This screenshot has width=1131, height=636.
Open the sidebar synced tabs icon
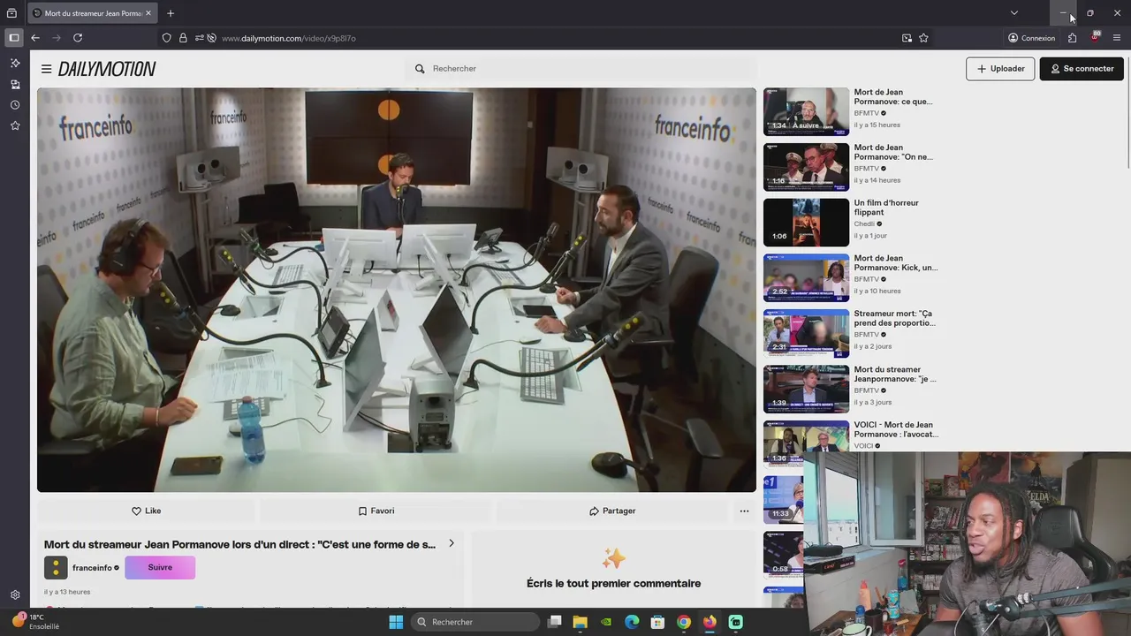pos(15,84)
